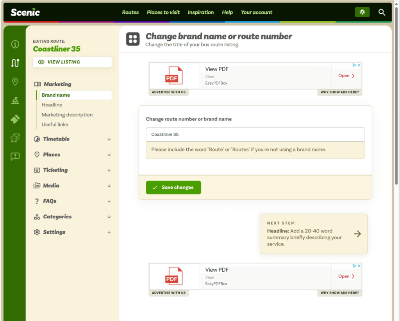
Task: Click View PDF title in top ad
Action: (x=217, y=69)
